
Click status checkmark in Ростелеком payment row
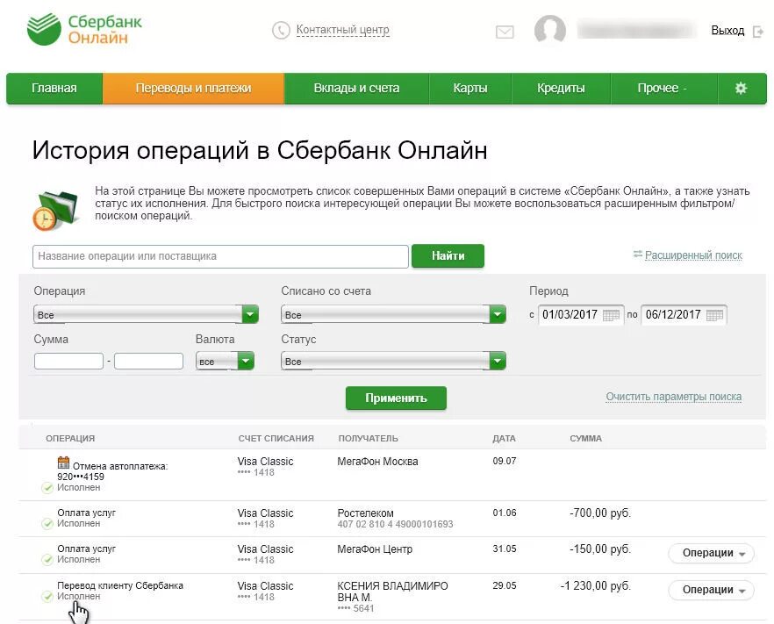pos(47,524)
